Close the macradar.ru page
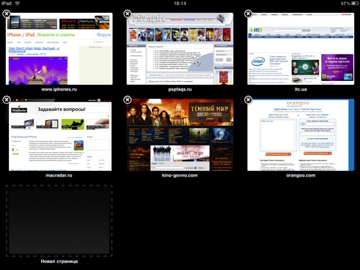 pyautogui.click(x=6, y=100)
